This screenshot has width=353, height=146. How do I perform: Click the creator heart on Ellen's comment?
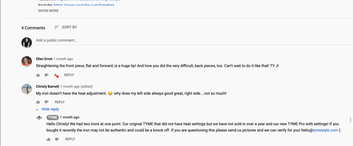pos(56,75)
